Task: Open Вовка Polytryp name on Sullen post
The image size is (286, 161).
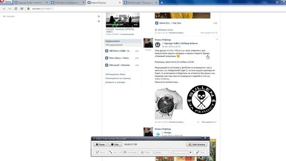Action: [x=163, y=40]
